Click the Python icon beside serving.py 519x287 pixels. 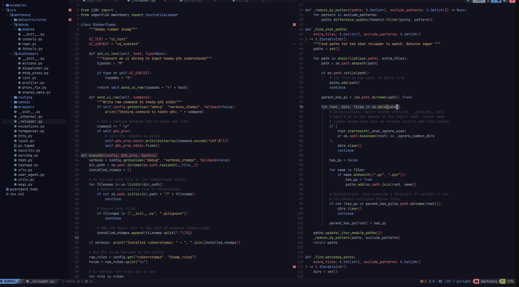pos(16,155)
